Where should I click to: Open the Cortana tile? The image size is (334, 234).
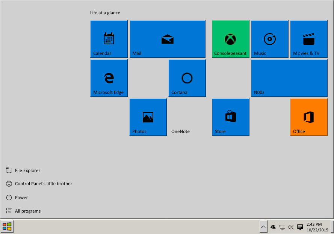coord(187,78)
